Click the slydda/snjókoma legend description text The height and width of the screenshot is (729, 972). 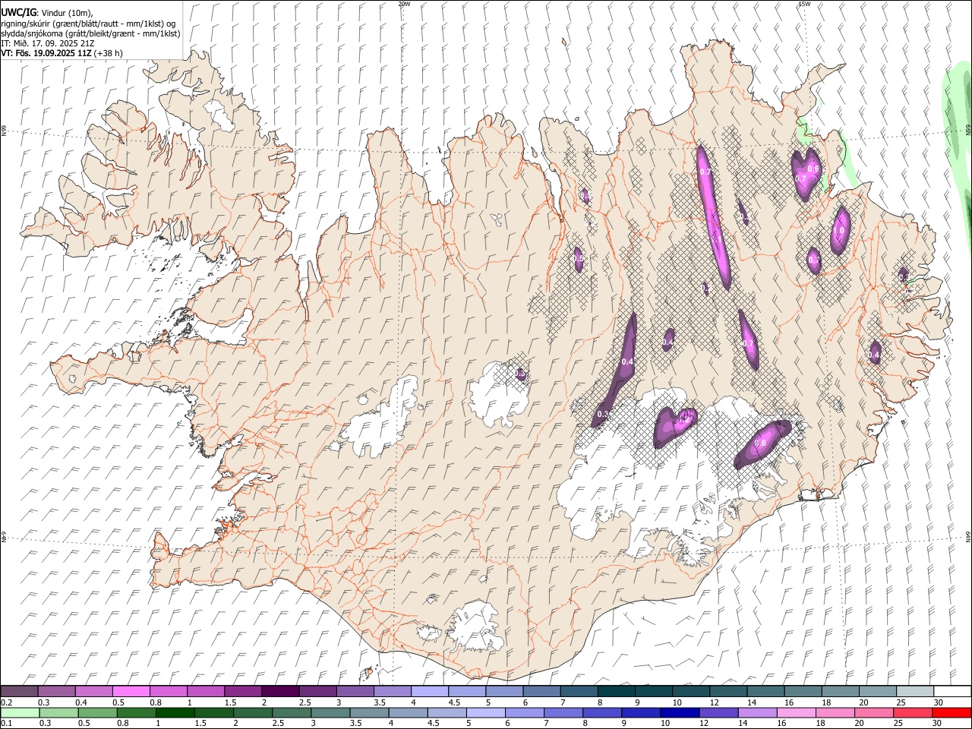click(x=90, y=33)
